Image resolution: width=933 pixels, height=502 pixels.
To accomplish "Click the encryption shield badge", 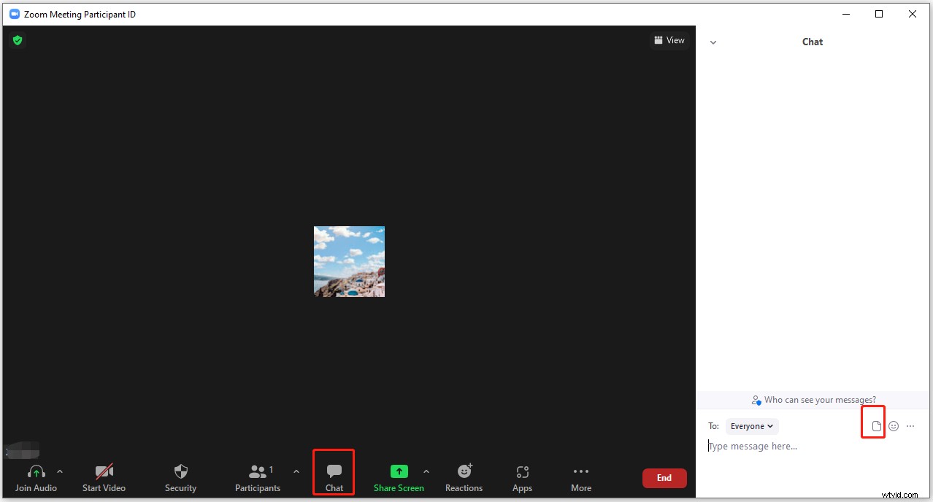I will [x=18, y=40].
